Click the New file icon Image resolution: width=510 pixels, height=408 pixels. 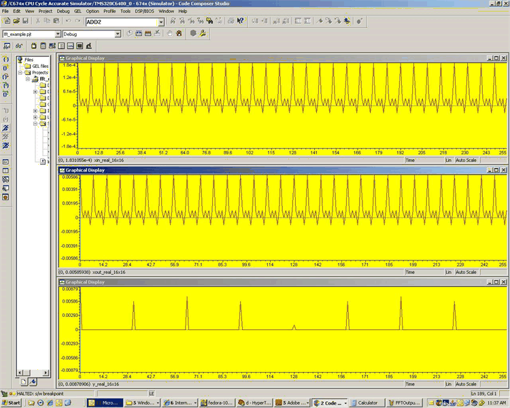[x=7, y=22]
